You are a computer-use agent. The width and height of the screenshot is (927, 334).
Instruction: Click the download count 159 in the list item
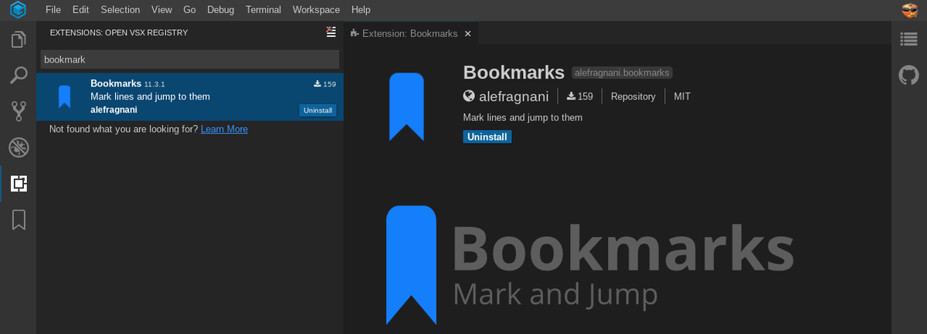[x=324, y=84]
